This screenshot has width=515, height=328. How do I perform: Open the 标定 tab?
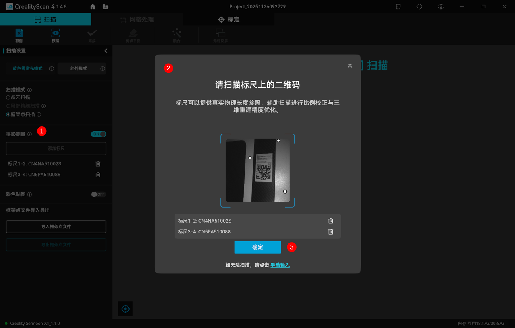229,19
